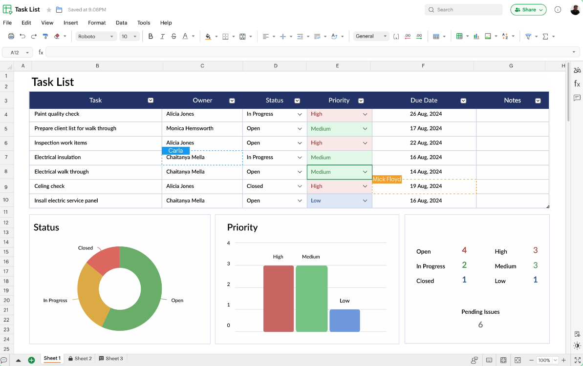The image size is (583, 366).
Task: Decrease decimal places via toolbar icon
Action: (408, 36)
